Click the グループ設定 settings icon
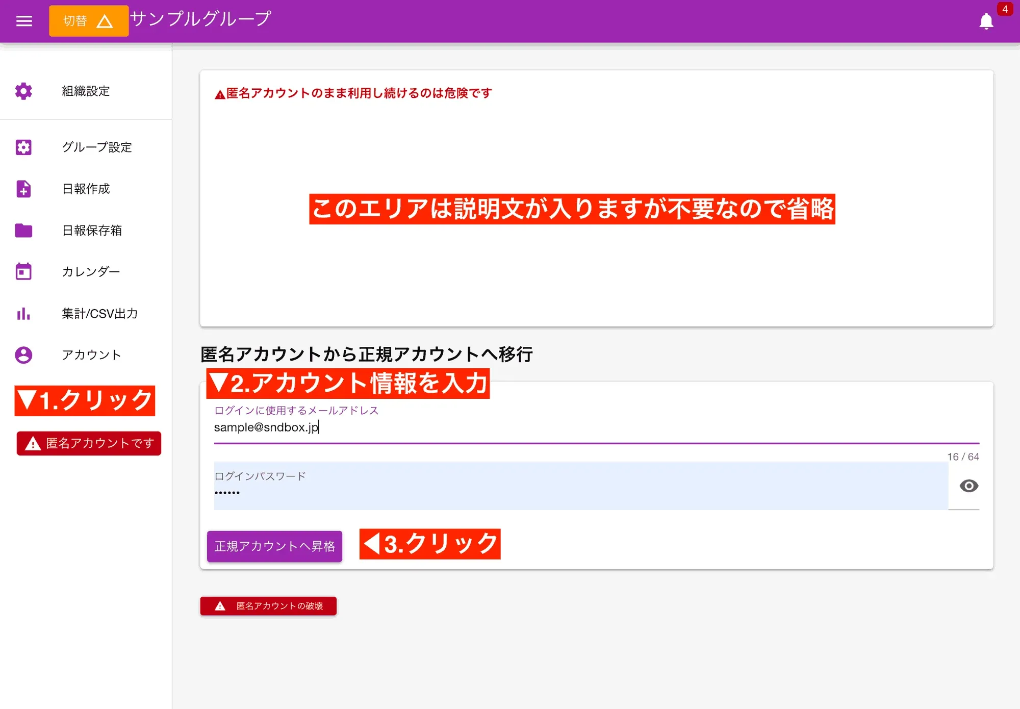Viewport: 1020px width, 709px height. pyautogui.click(x=23, y=147)
